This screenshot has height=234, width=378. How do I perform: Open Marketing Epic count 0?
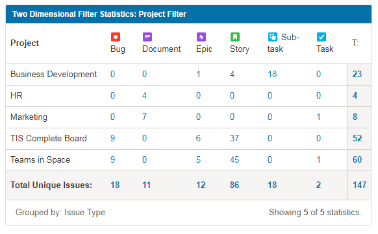198,117
